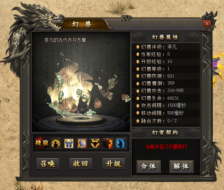Click the red 技能 skills emblem
224x190 pixels.
tap(41, 143)
